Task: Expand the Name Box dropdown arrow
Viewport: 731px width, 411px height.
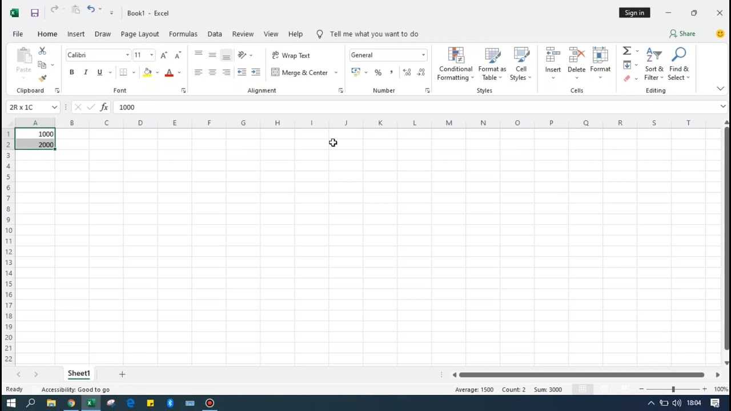Action: coord(54,107)
